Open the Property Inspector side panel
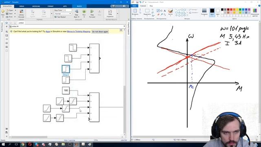The width and height of the screenshot is (261, 147). (x=128, y=29)
